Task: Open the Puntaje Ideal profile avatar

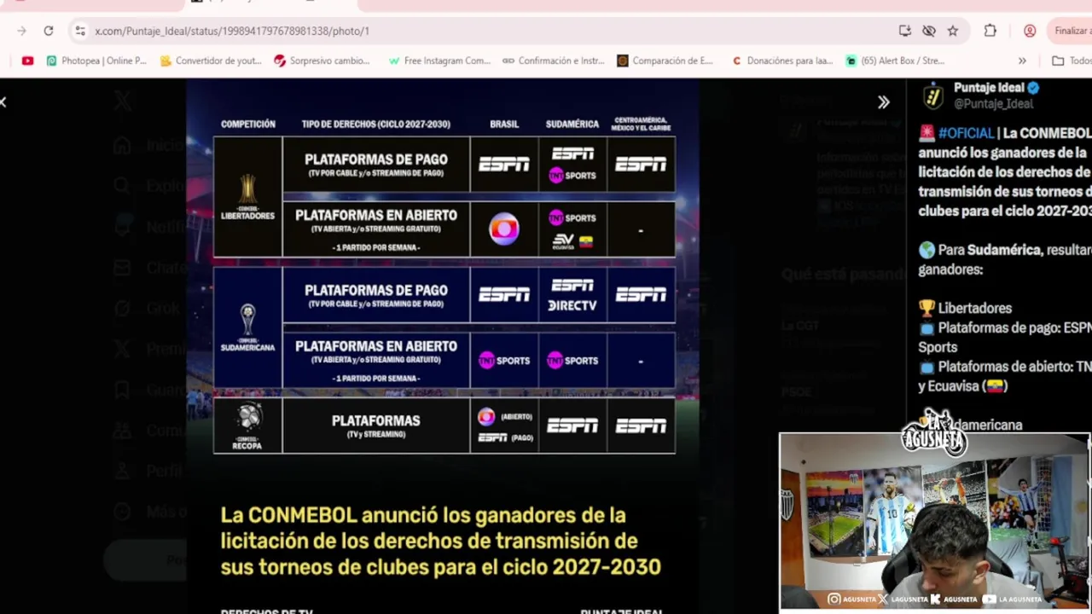Action: [x=933, y=96]
